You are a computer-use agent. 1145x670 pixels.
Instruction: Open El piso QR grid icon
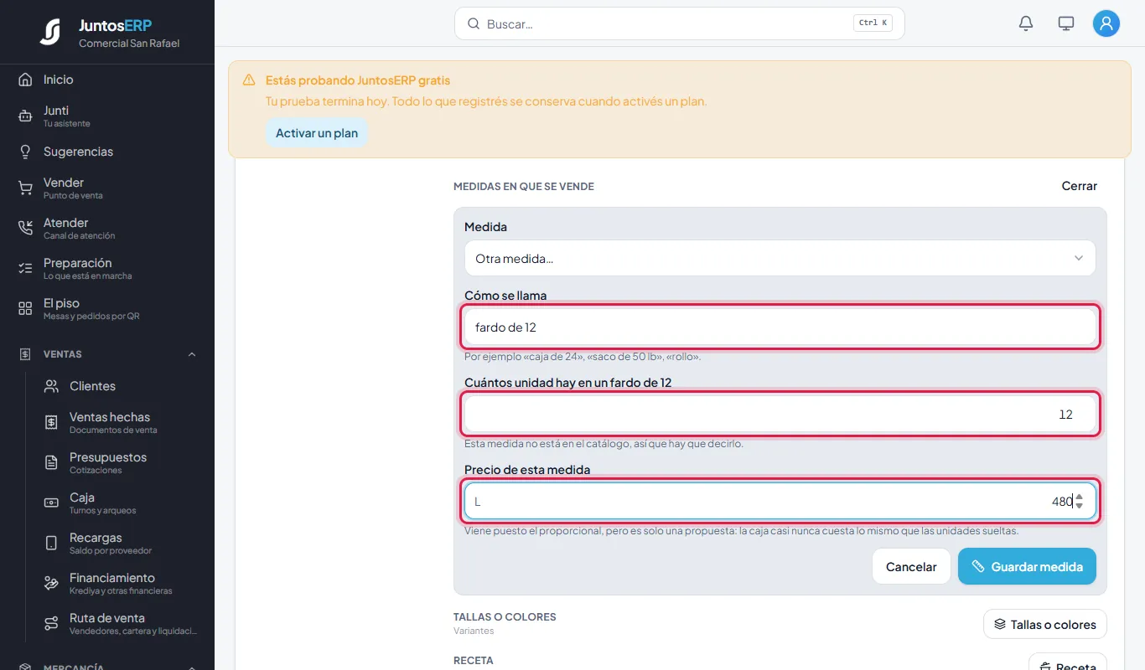coord(25,308)
